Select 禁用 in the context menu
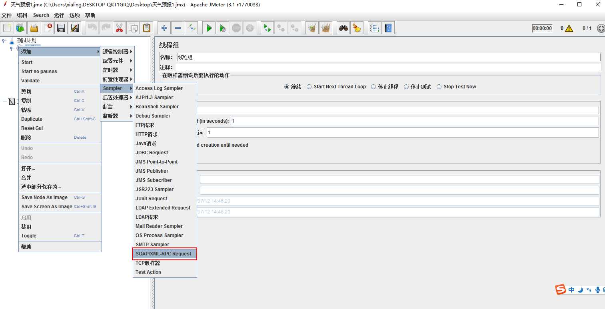Screen dimensions: 605x309 tap(60, 227)
